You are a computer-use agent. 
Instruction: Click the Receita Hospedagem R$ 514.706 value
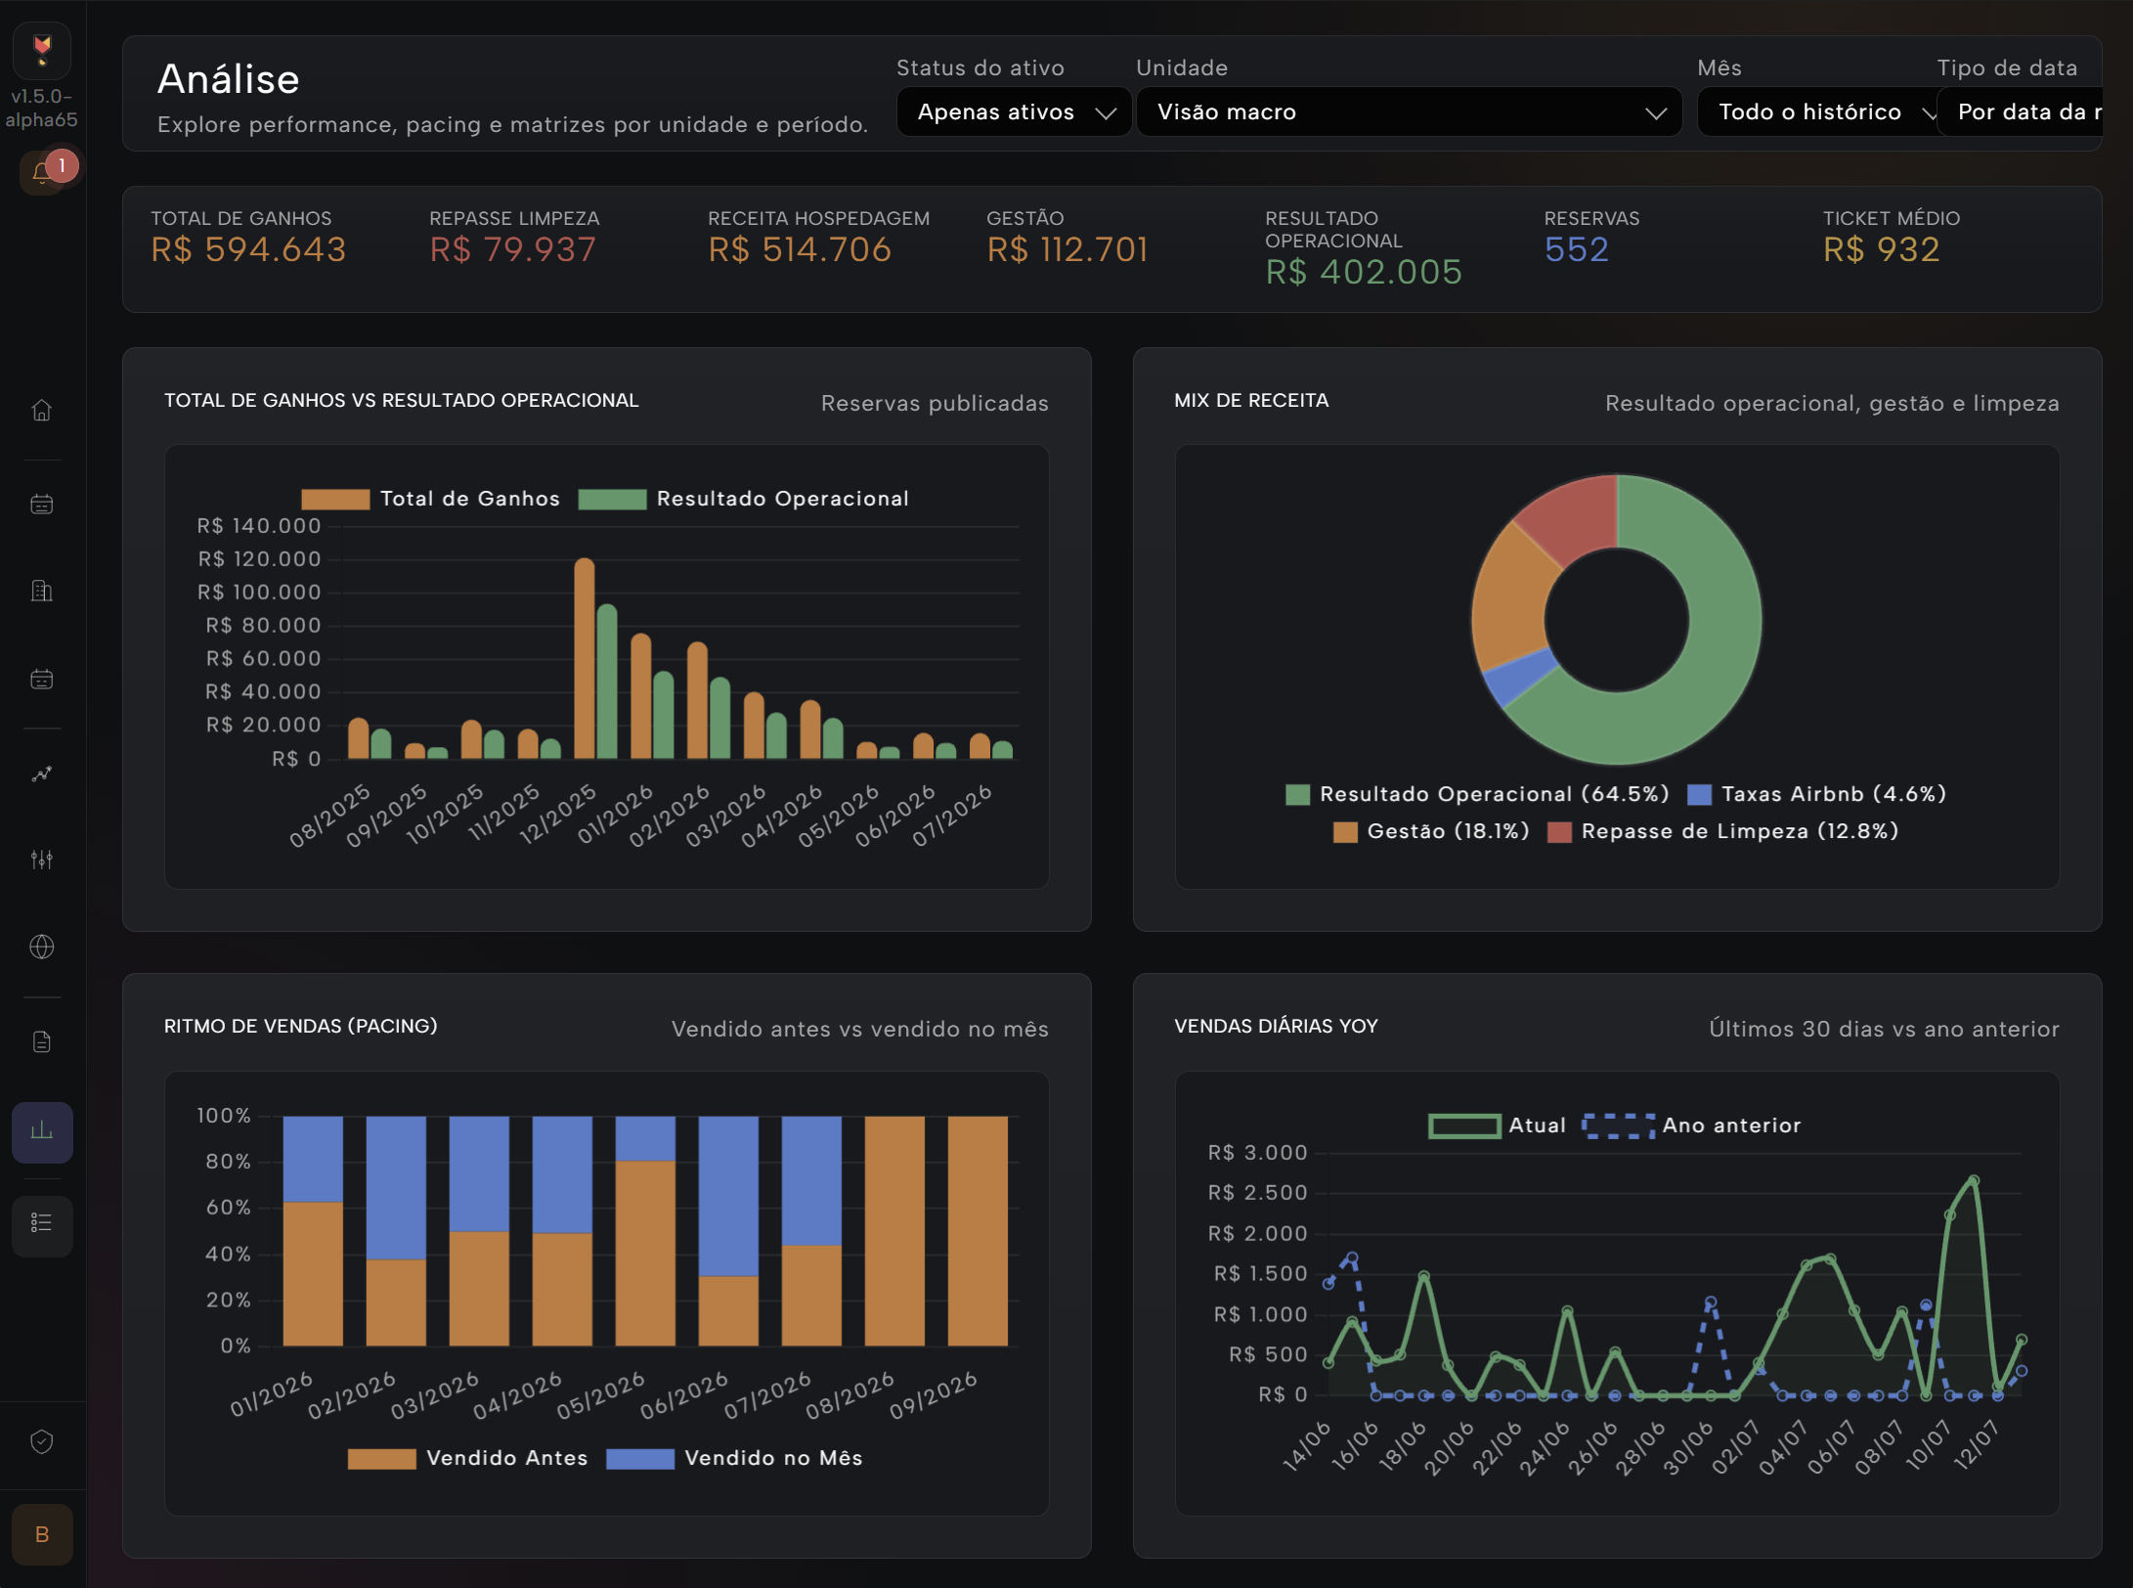coord(800,249)
